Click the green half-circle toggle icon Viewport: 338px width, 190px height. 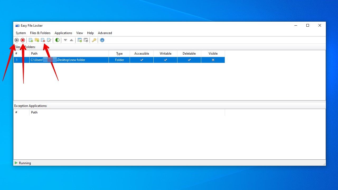tap(57, 40)
